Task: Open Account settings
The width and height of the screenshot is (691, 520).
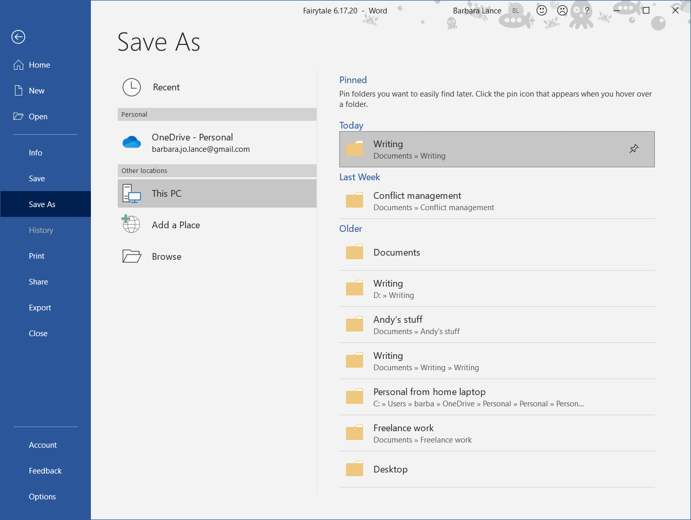Action: (45, 445)
